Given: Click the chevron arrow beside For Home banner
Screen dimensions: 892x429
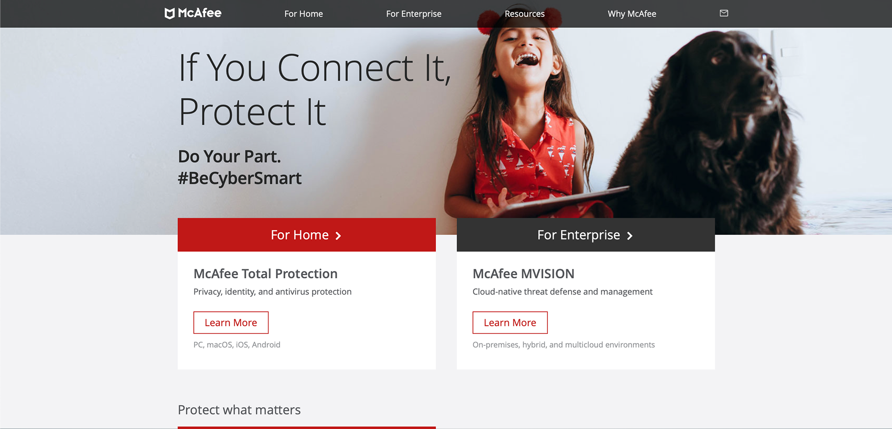Looking at the screenshot, I should tap(338, 236).
